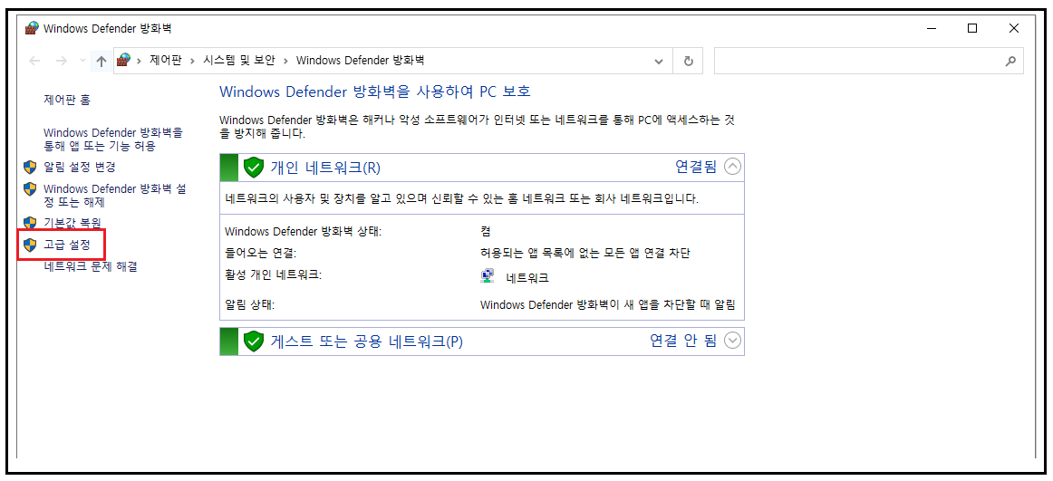
Task: Click the shield icon beside 알림 설정 변경
Action: (30, 167)
